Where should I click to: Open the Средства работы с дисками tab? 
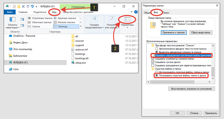(78, 12)
